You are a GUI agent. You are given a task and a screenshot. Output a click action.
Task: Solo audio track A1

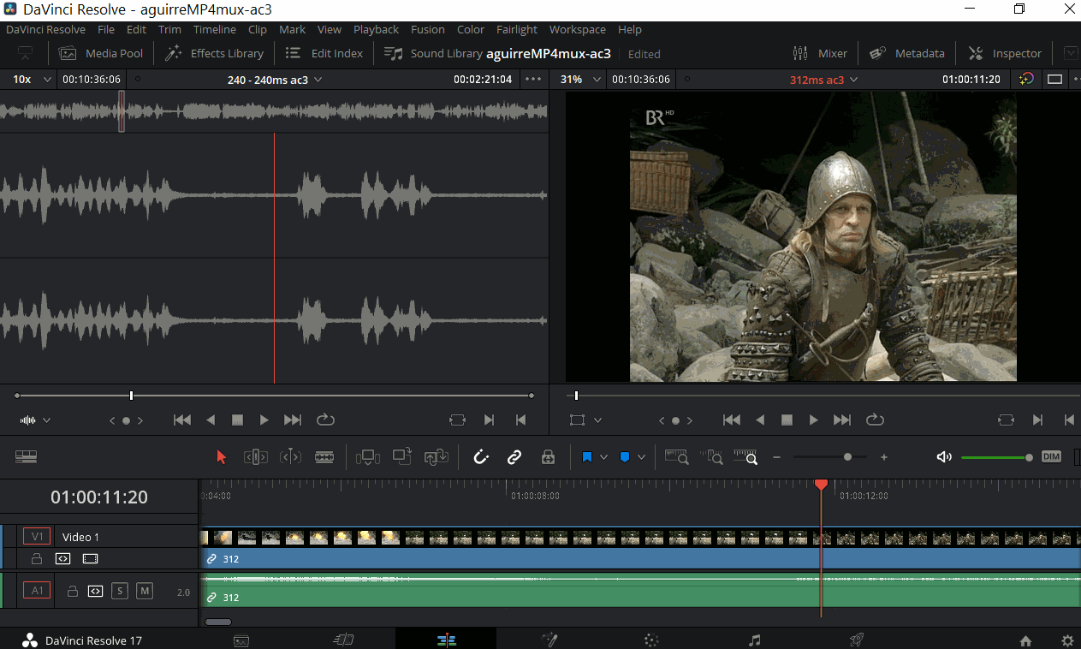[x=120, y=591]
